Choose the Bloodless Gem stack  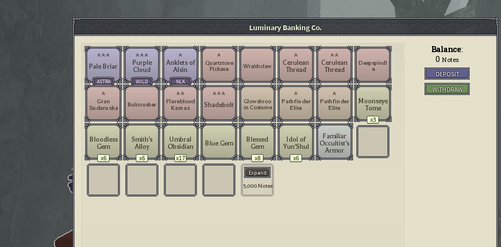pyautogui.click(x=103, y=142)
